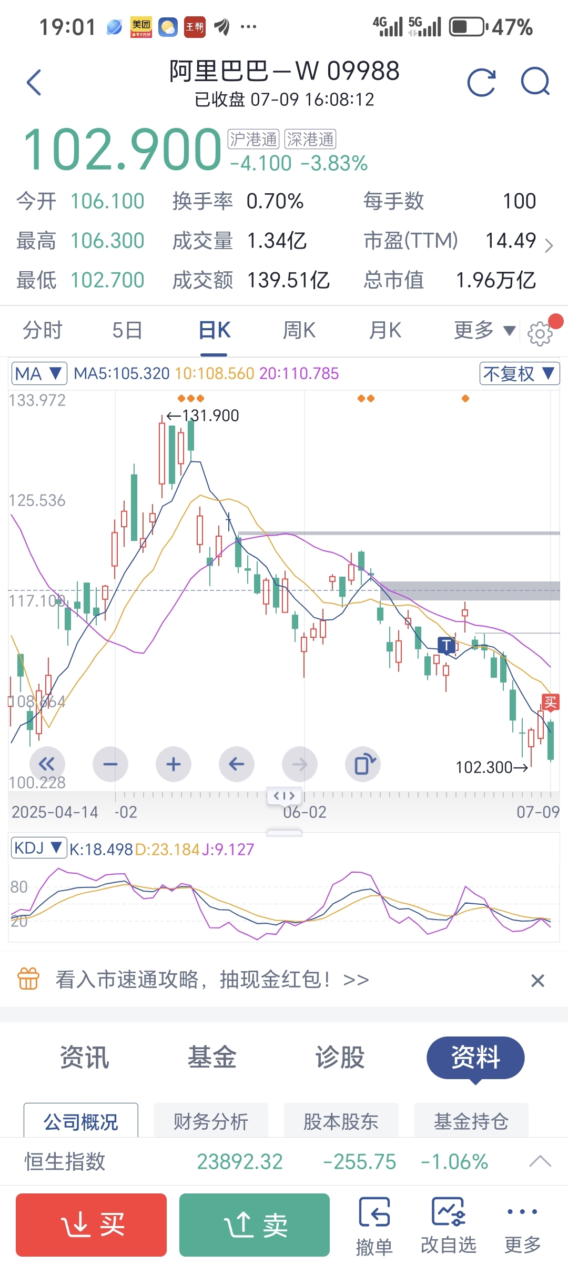Viewport: 568px width, 1264px height.
Task: Open the 基金 tab
Action: [x=212, y=1056]
